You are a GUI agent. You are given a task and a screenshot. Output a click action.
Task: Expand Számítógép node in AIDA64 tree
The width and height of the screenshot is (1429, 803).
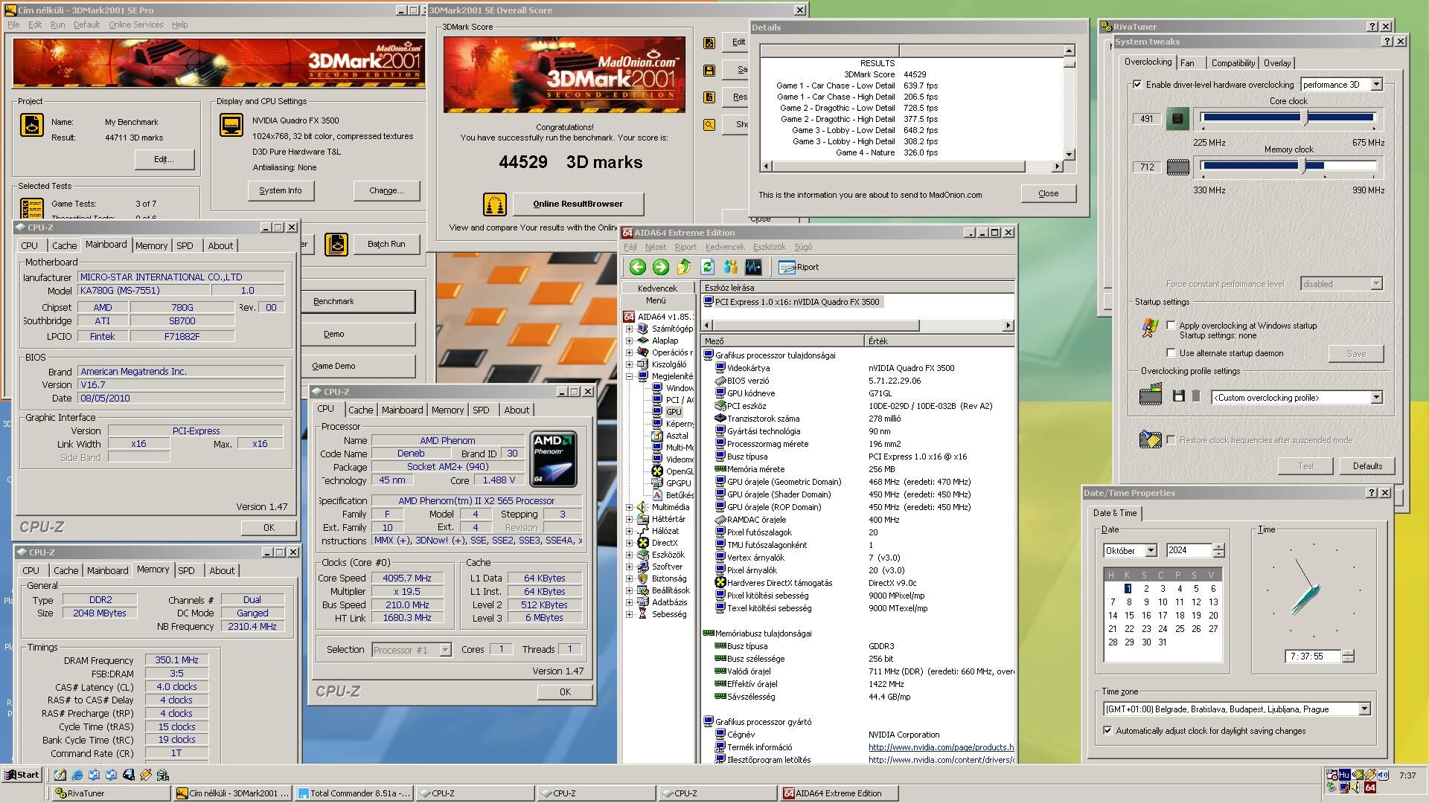630,329
